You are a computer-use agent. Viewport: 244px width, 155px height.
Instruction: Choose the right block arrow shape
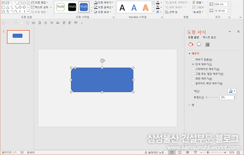point(20,7)
